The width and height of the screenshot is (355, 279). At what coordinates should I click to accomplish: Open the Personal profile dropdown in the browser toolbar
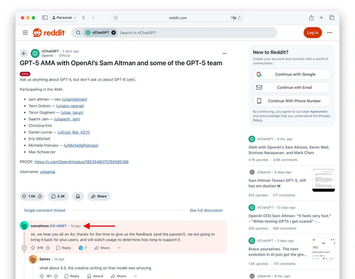[64, 17]
